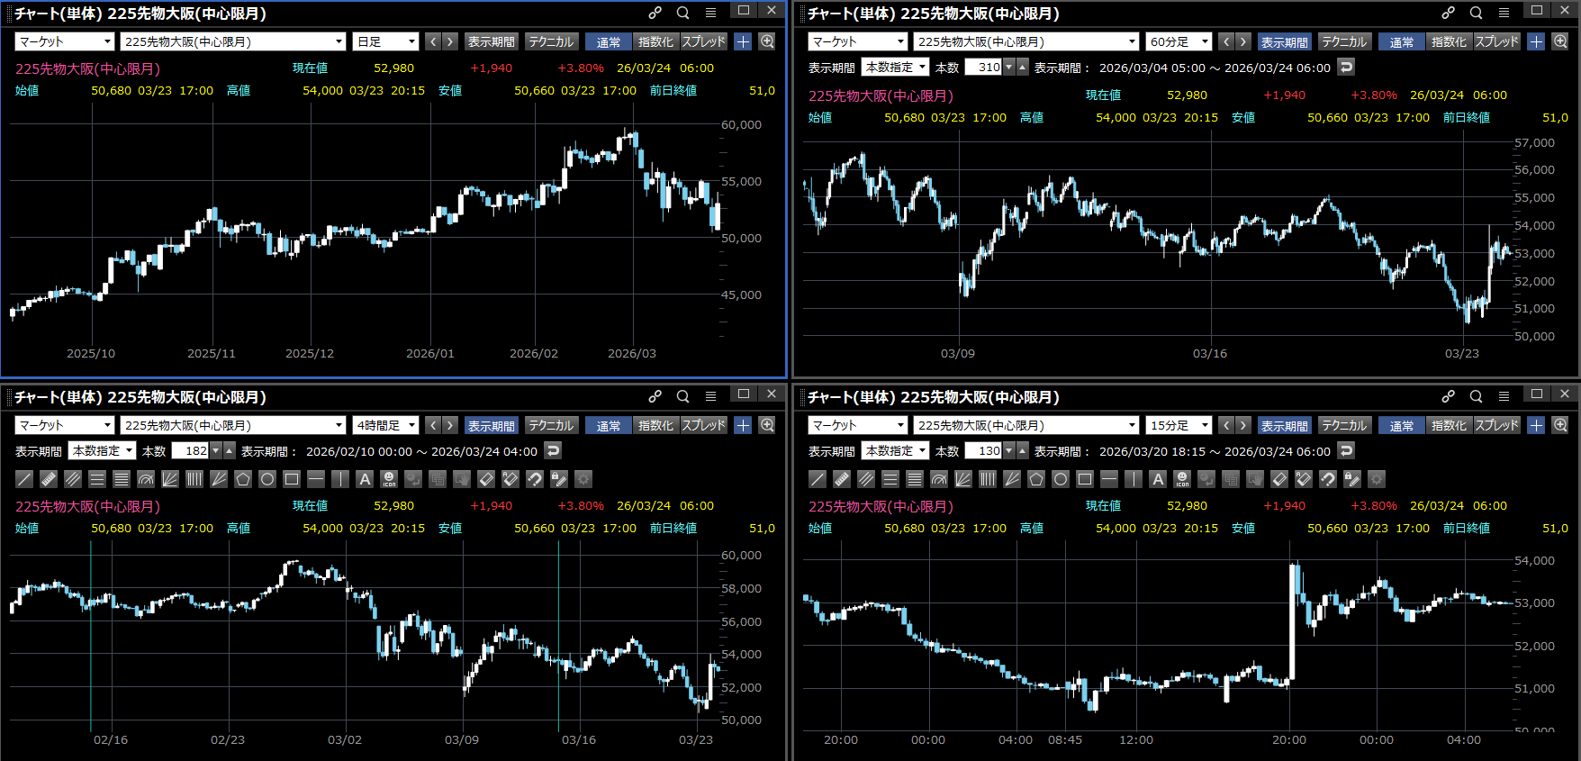Open the hamburger menu in 日足 chart title bar
This screenshot has width=1581, height=761.
coord(710,13)
